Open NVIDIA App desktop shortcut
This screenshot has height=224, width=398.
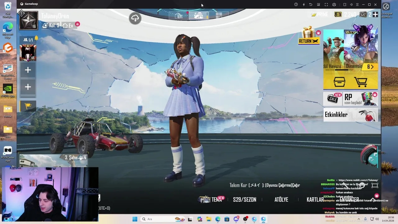[x=8, y=91]
